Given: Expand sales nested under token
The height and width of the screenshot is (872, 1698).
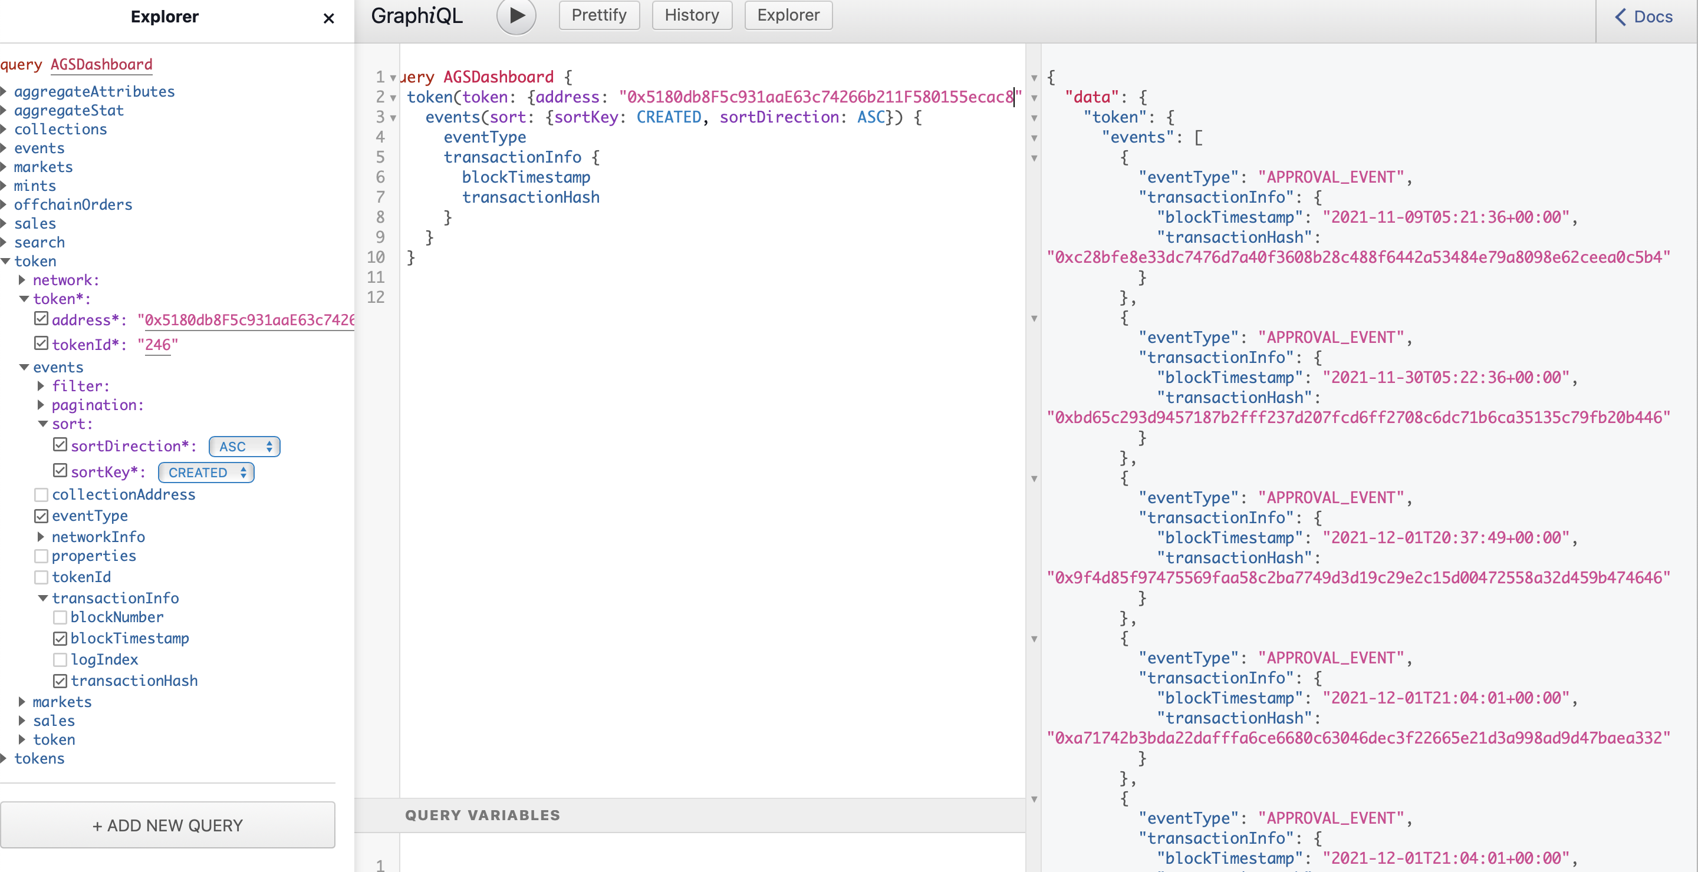Looking at the screenshot, I should [22, 721].
